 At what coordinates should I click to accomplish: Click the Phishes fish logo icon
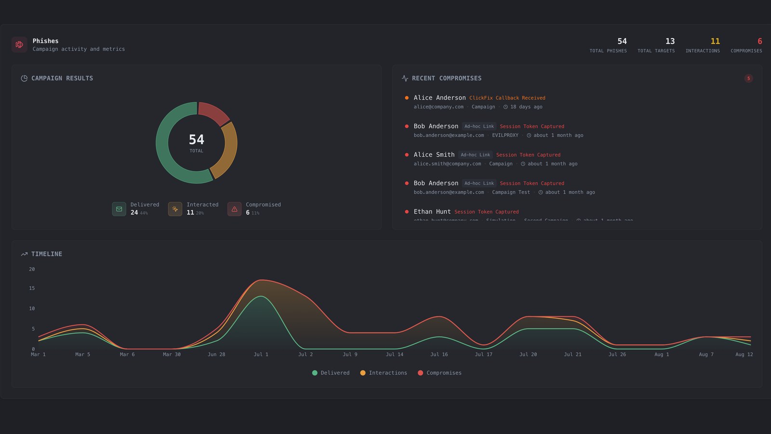[x=19, y=45]
